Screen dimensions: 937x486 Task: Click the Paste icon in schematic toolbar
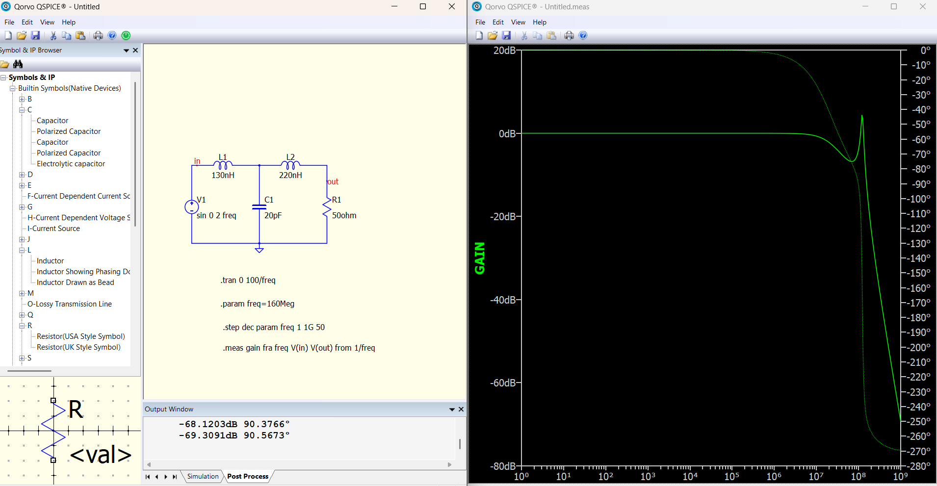click(80, 35)
